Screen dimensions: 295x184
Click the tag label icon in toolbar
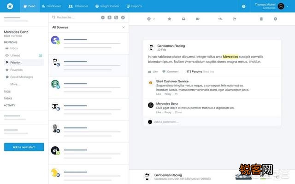coord(198,19)
